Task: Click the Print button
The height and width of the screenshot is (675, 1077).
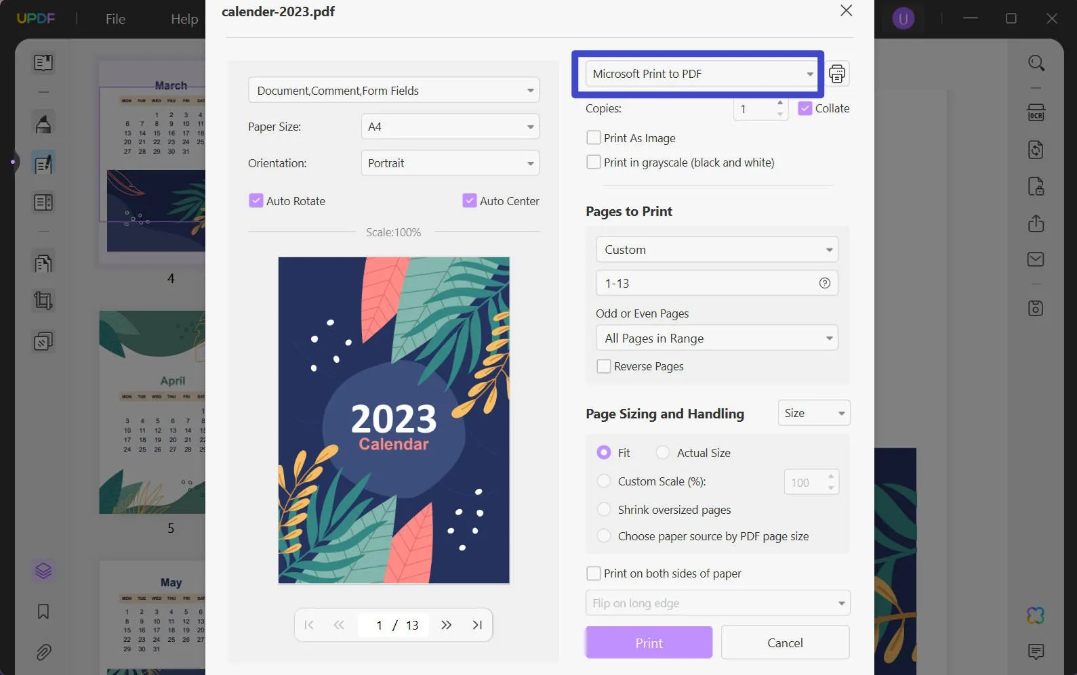Action: pos(648,643)
